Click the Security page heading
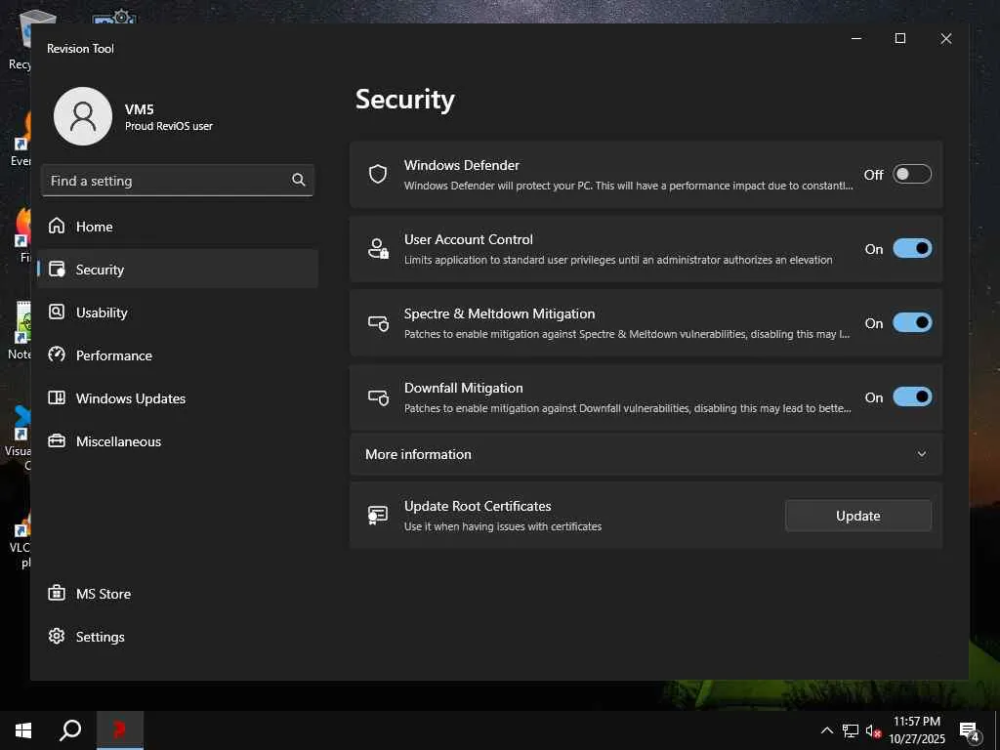Image resolution: width=1000 pixels, height=750 pixels. point(405,99)
